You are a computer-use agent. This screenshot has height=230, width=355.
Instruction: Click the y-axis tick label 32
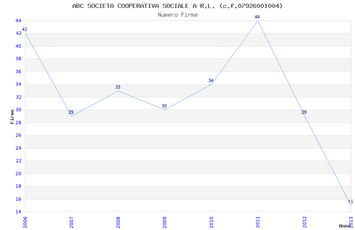pos(18,97)
